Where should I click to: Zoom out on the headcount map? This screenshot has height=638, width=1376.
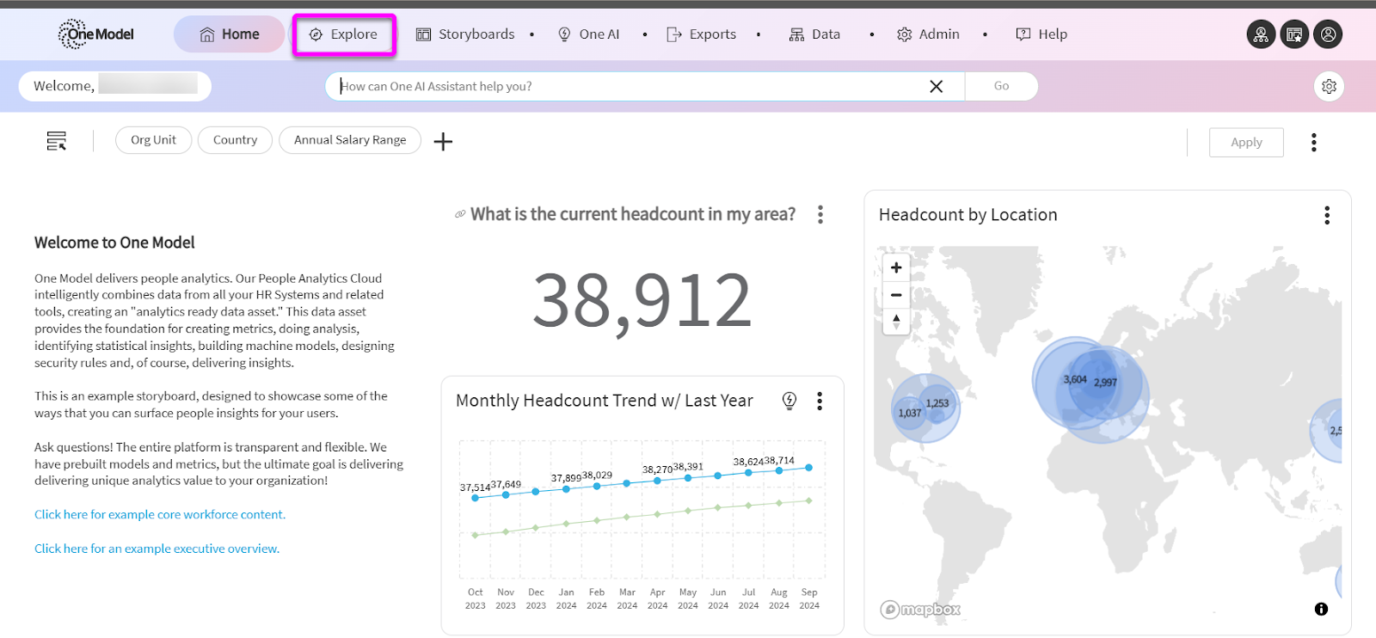[896, 295]
